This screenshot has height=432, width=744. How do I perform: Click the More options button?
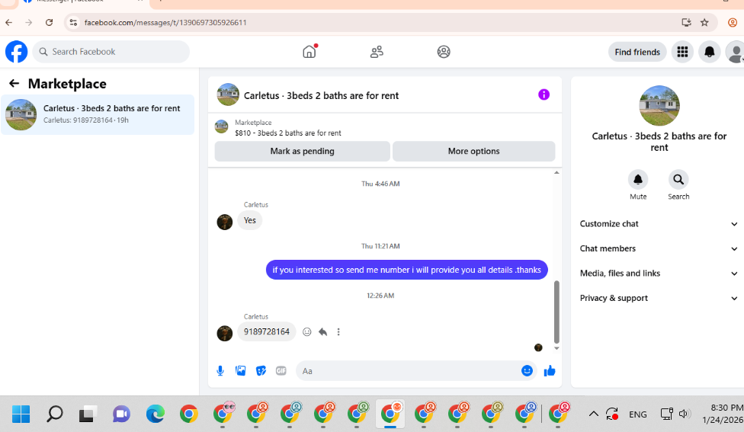(x=473, y=152)
